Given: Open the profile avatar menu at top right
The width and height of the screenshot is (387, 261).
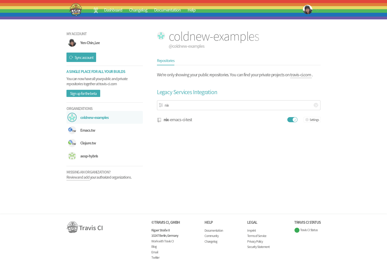Looking at the screenshot, I should click(x=308, y=10).
